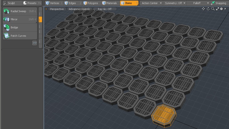Toggle Snapping on or off
This screenshot has width=229, height=129.
pos(219,3)
